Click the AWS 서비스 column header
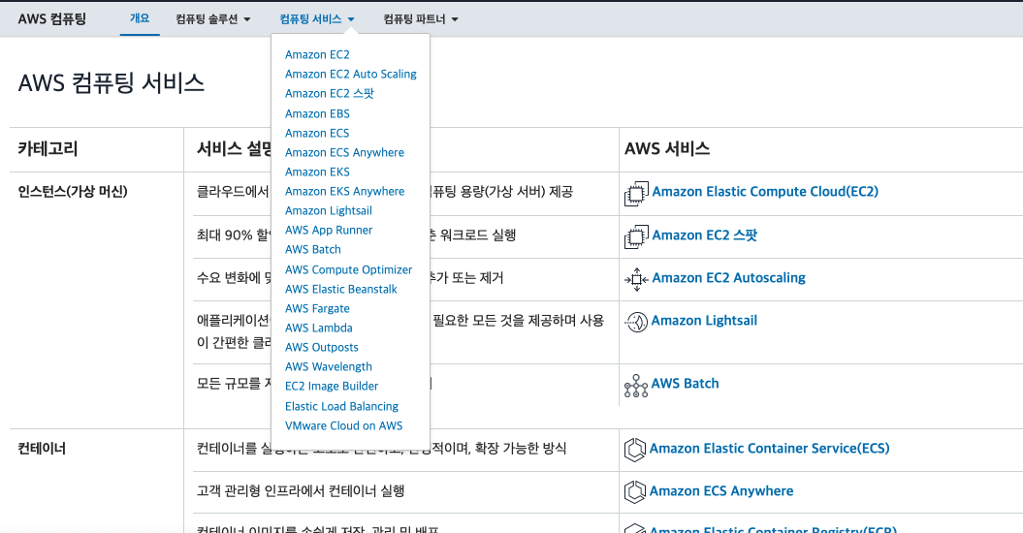Viewport: 1023px width, 533px height. (x=667, y=148)
